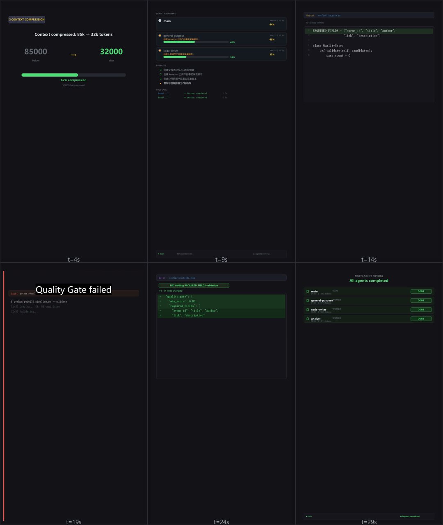Click the orange status dot beside general-purpose
Screen dimensions: 443x525
(x=160, y=36)
